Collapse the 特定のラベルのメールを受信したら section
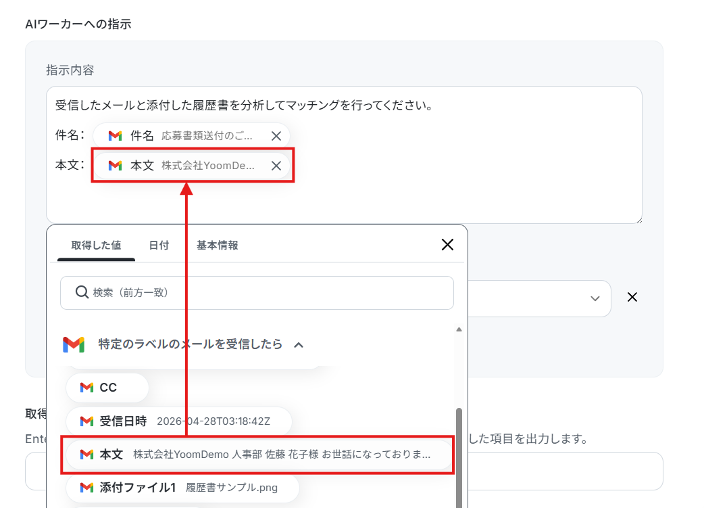 click(x=299, y=345)
